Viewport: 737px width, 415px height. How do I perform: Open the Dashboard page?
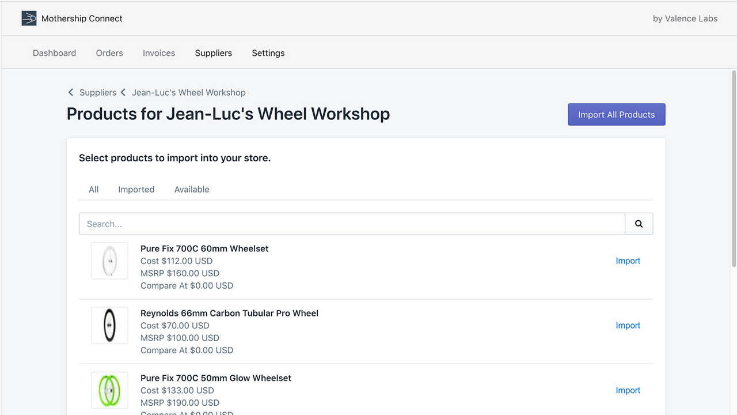(x=54, y=52)
